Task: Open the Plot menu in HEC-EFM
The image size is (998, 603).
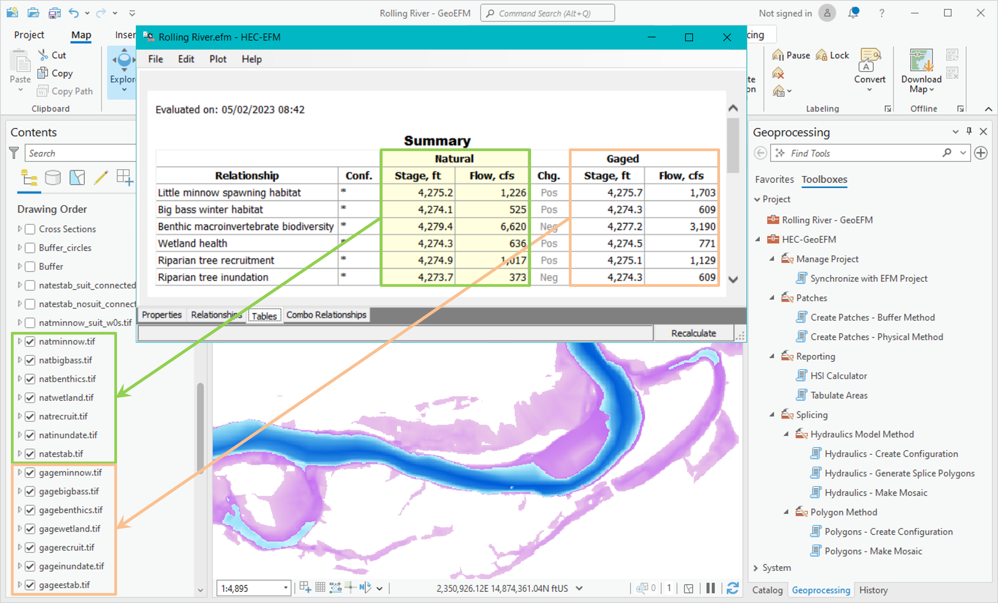Action: (218, 59)
